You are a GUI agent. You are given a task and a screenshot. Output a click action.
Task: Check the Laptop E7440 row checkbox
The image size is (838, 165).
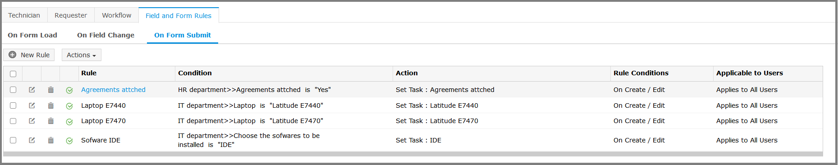(13, 105)
